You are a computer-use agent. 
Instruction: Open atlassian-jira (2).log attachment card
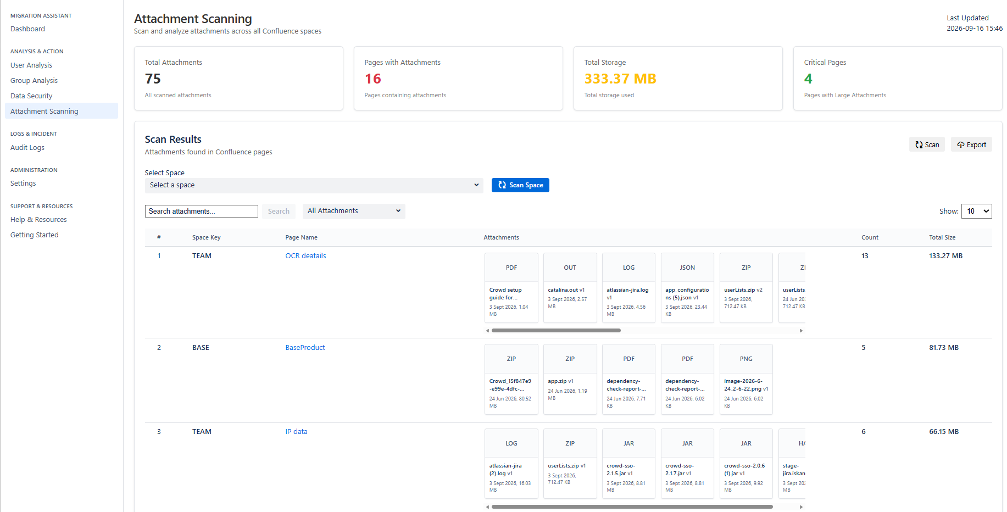click(x=511, y=464)
